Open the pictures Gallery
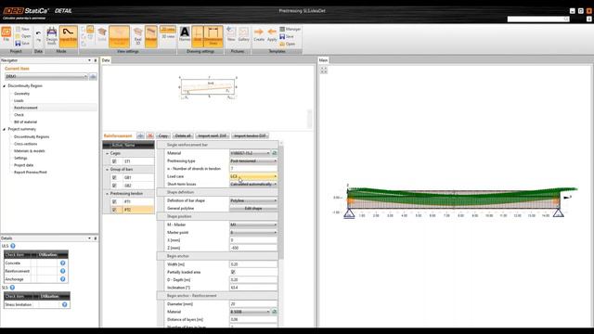Screen dimensions: 594x334 pos(243,34)
